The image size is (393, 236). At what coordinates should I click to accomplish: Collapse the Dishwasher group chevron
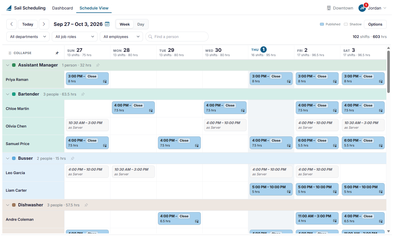(x=8, y=205)
